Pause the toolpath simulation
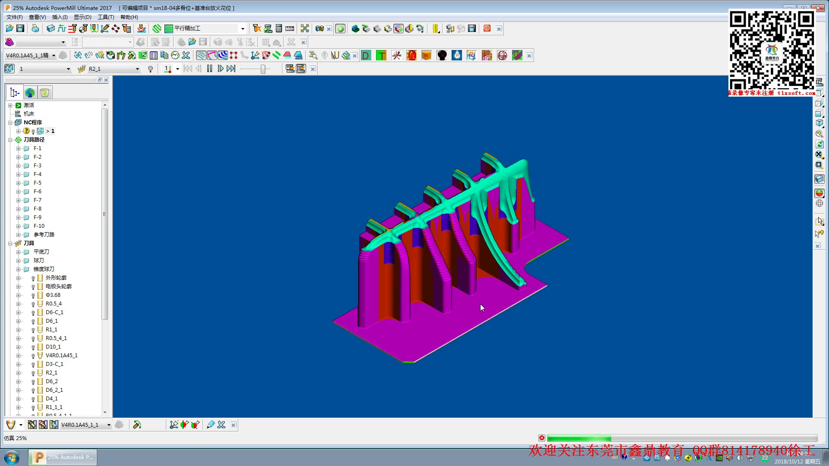 [209, 69]
